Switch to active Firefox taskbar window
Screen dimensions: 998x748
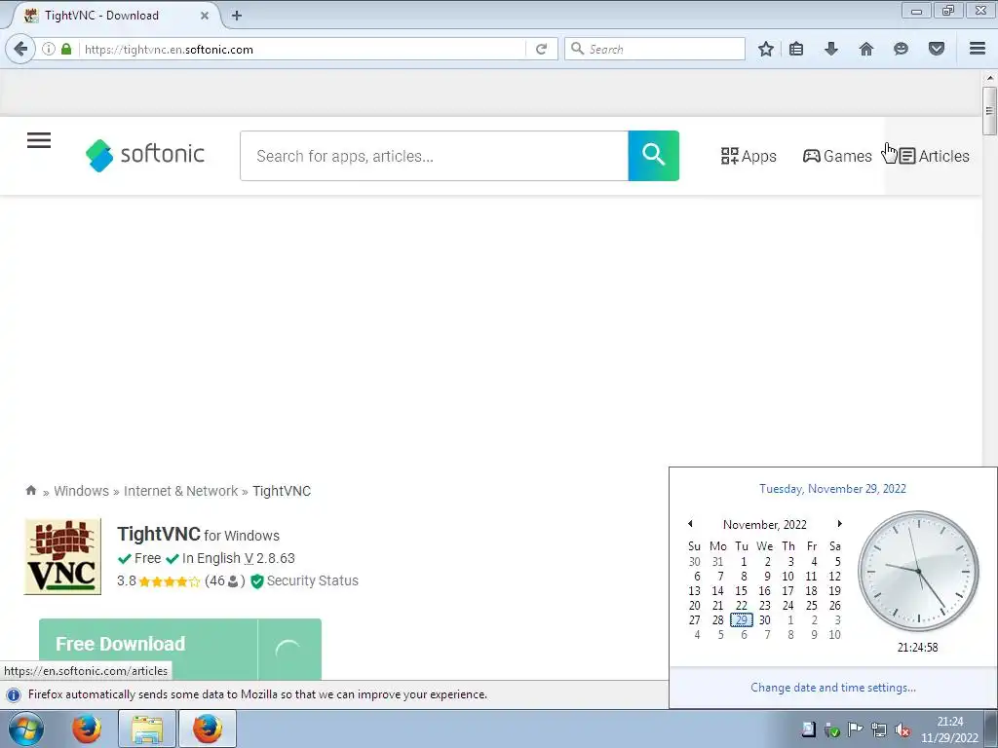pos(208,729)
